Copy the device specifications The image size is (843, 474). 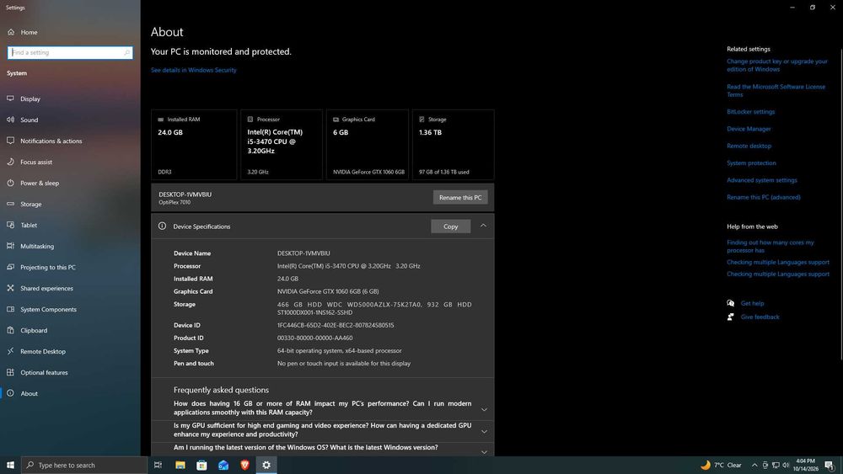pos(450,226)
